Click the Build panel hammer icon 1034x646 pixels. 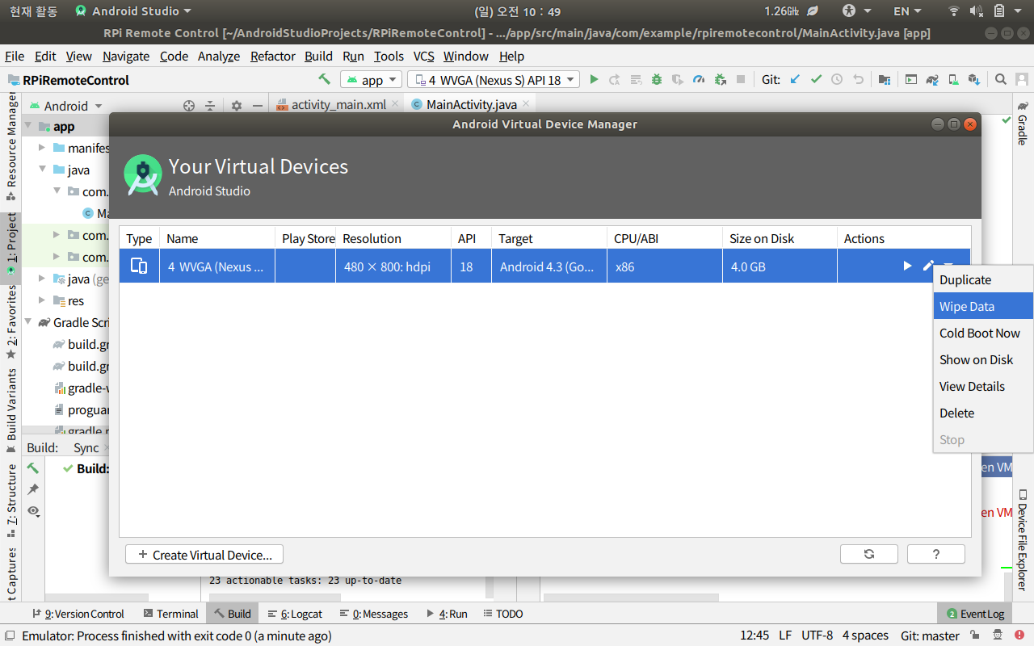(33, 468)
